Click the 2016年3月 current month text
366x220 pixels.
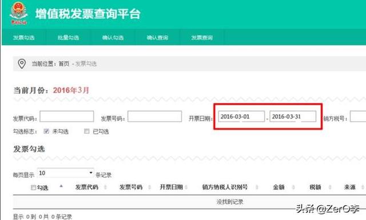tap(71, 90)
